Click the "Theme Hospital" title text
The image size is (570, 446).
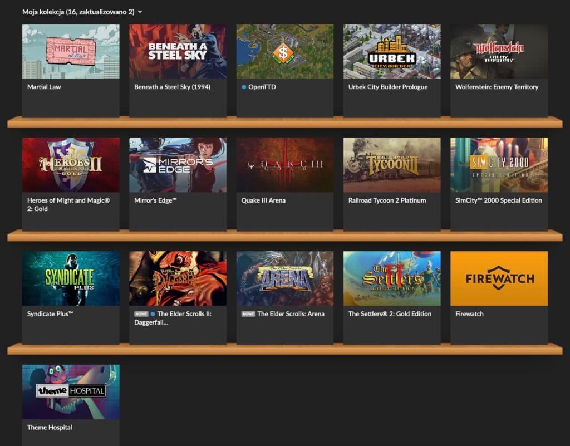pos(50,428)
